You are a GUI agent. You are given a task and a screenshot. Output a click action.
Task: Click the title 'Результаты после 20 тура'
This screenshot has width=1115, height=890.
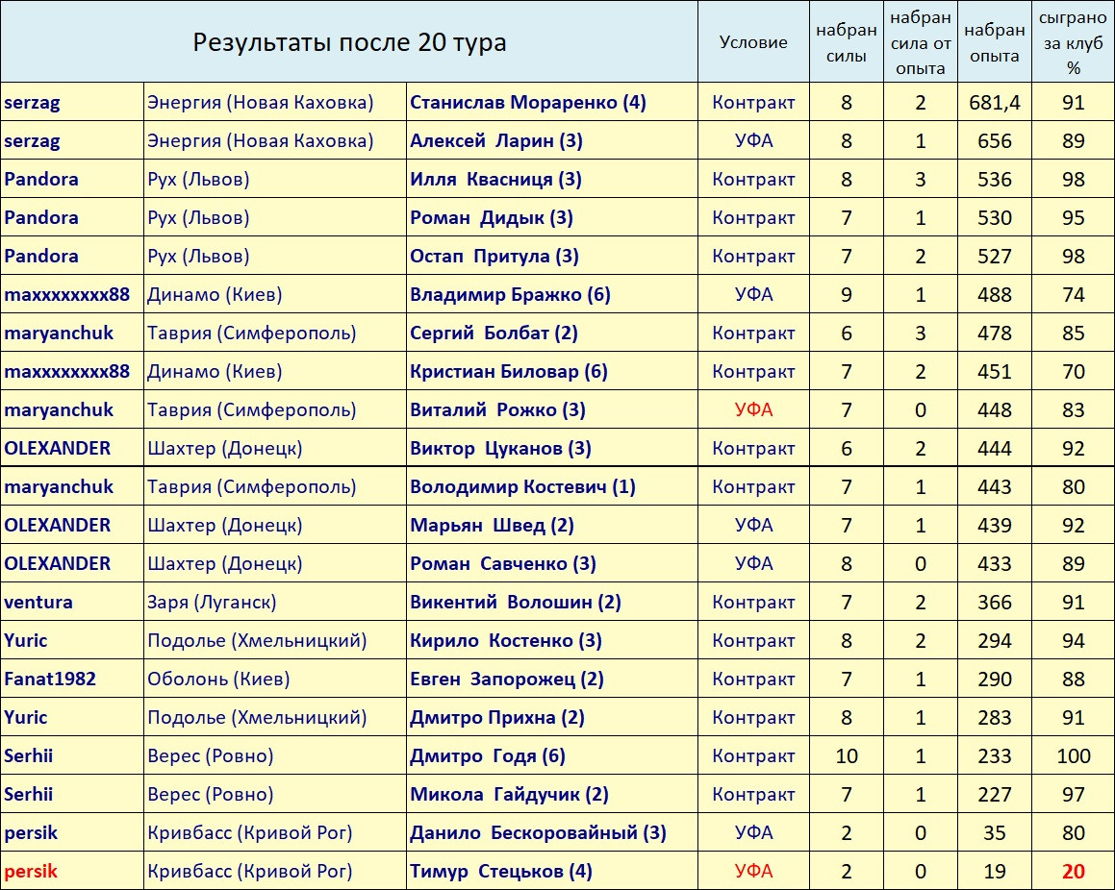(349, 42)
